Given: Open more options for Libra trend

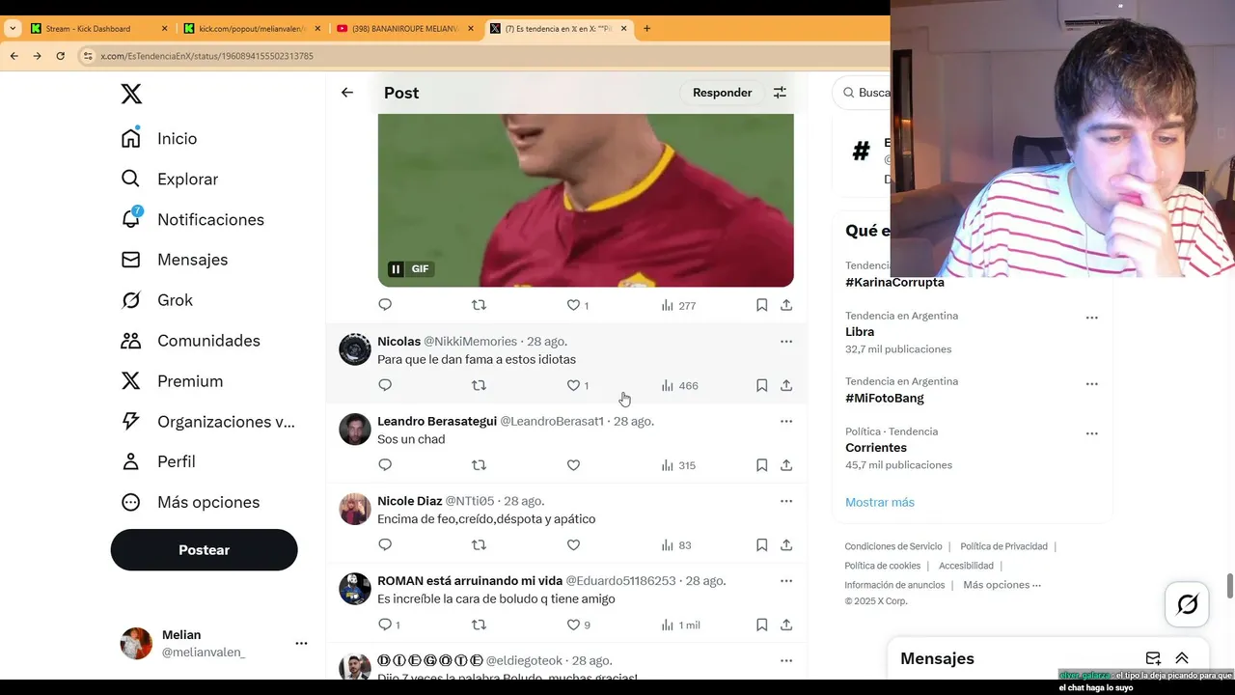Looking at the screenshot, I should [1091, 318].
